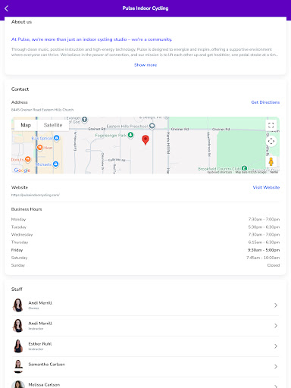Open the Google logo link on map

pyautogui.click(x=22, y=171)
